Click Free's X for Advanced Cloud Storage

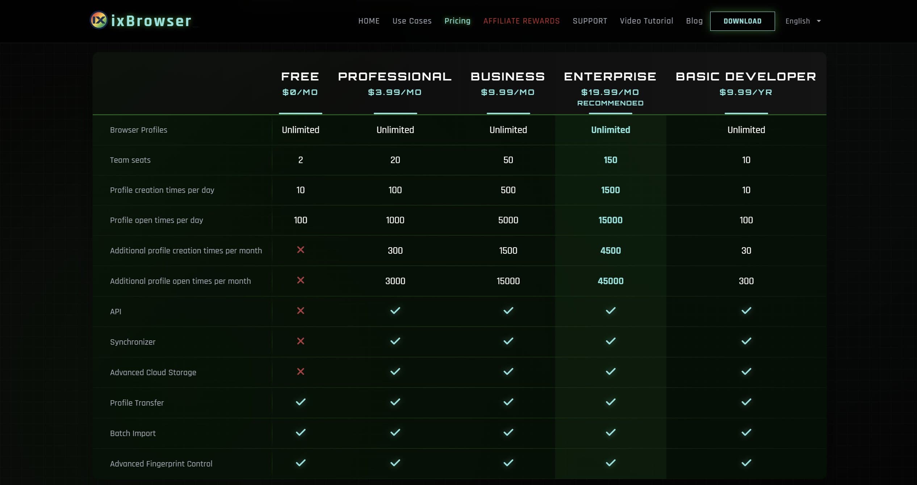point(301,372)
